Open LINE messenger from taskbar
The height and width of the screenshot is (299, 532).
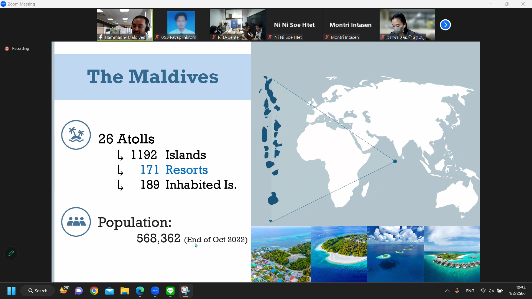click(170, 291)
